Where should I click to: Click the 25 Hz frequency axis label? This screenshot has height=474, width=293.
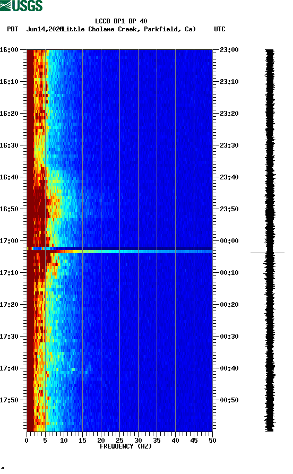[x=119, y=441]
